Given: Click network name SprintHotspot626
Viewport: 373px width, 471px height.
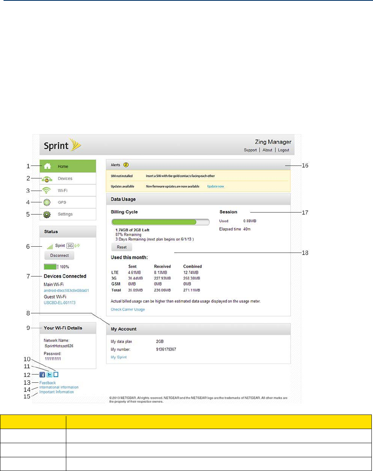Looking at the screenshot, I should tap(59, 346).
